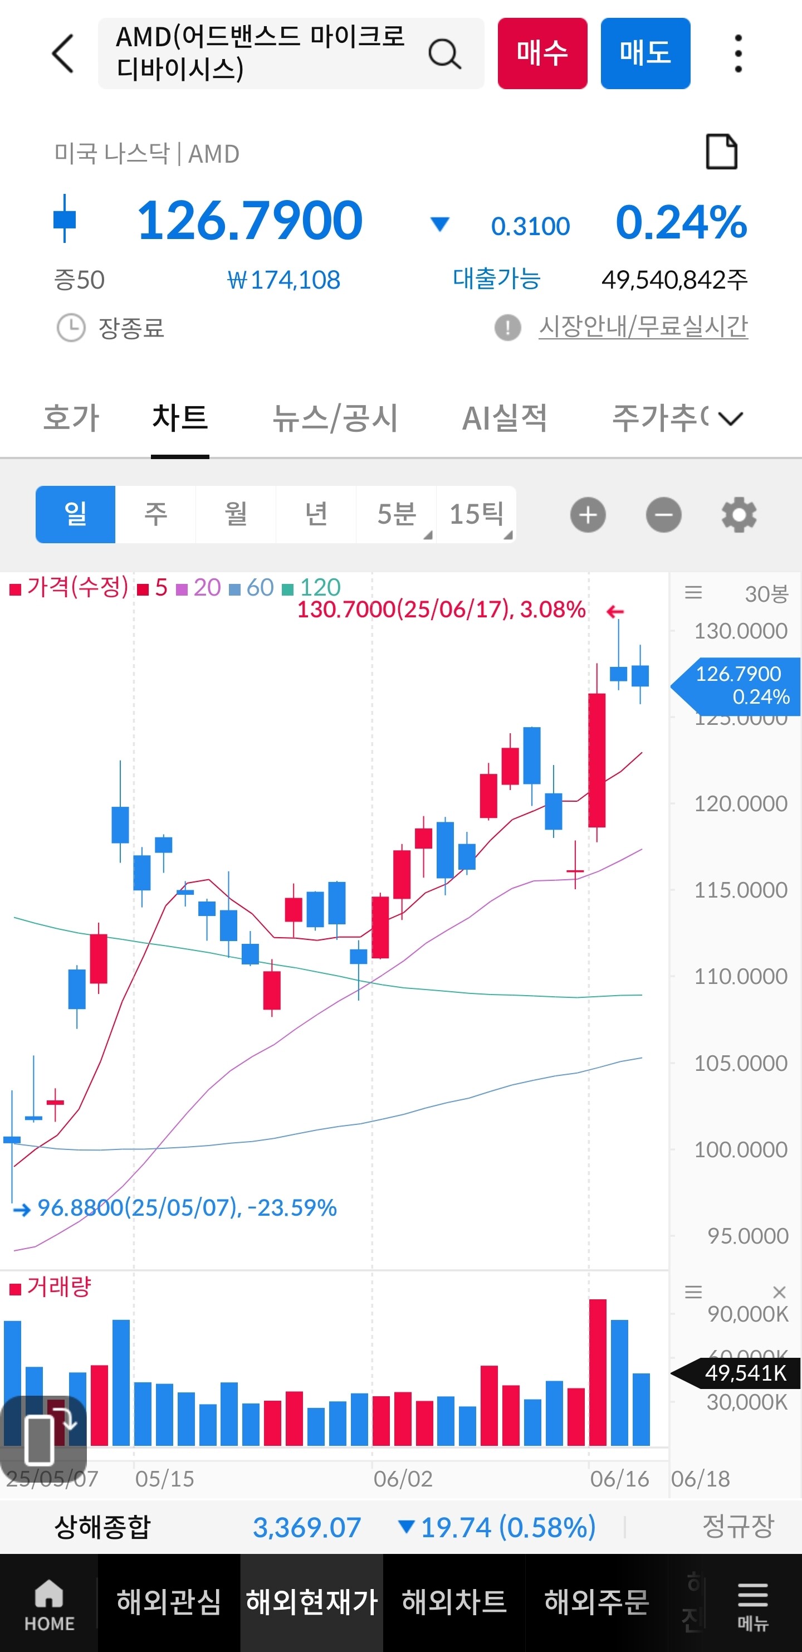Expand the tab list chevron
The height and width of the screenshot is (1652, 802).
[731, 418]
